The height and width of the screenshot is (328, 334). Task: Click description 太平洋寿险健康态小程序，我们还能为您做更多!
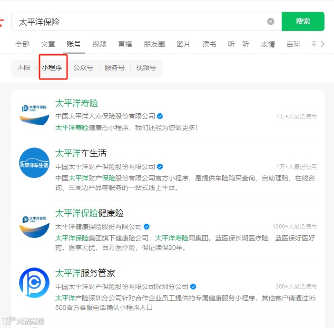[127, 128]
